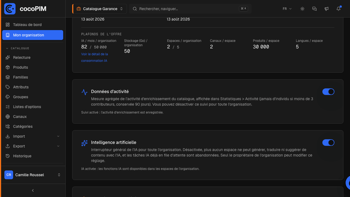Screen dimensions: 350x197
Task: Open the Catalogue Garance workspace switcher
Action: coord(100,9)
